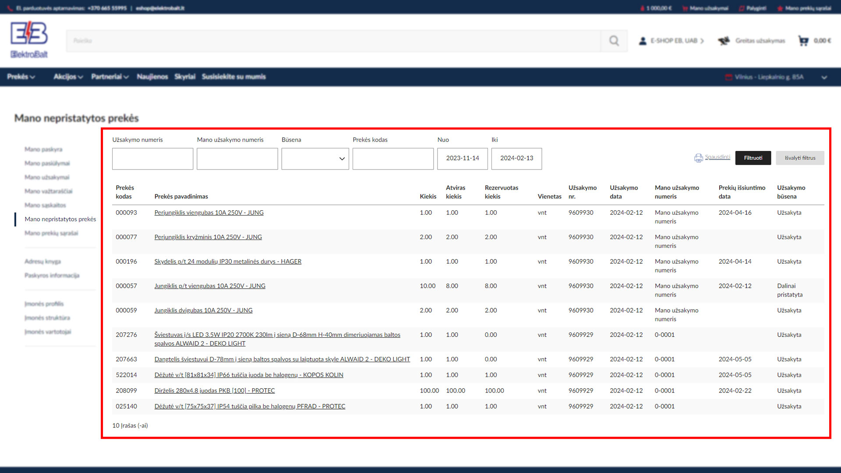Screen dimensions: 841x473
Task: Click the Nuo date field 2023-11-14
Action: point(462,159)
